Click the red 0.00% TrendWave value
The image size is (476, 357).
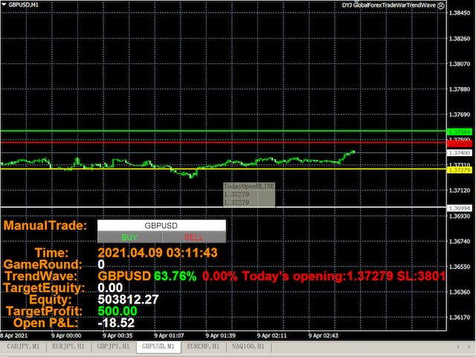click(220, 276)
